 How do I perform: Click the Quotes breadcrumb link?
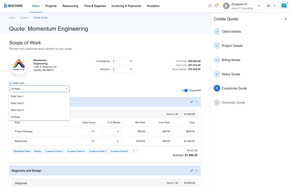pyautogui.click(x=24, y=18)
